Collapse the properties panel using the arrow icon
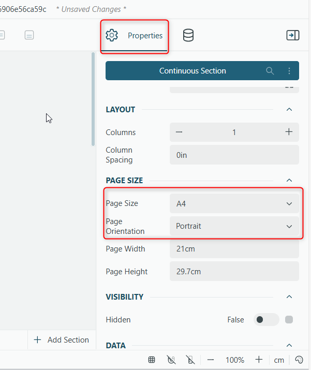Image resolution: width=311 pixels, height=370 pixels. point(293,35)
